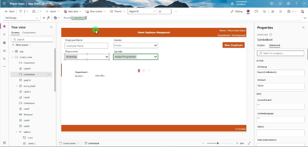This screenshot has width=308, height=147.
Task: Collapse the Screen_Home tree node
Action: tap(13, 57)
